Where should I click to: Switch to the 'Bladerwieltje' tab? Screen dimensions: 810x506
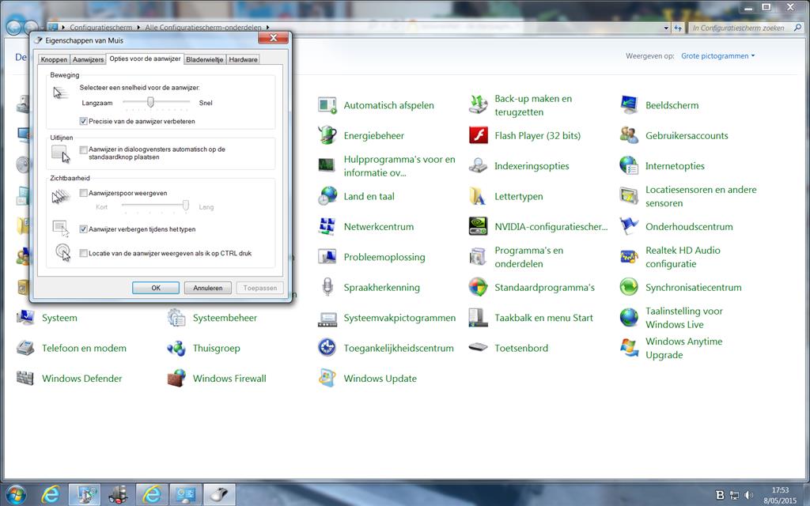point(205,59)
